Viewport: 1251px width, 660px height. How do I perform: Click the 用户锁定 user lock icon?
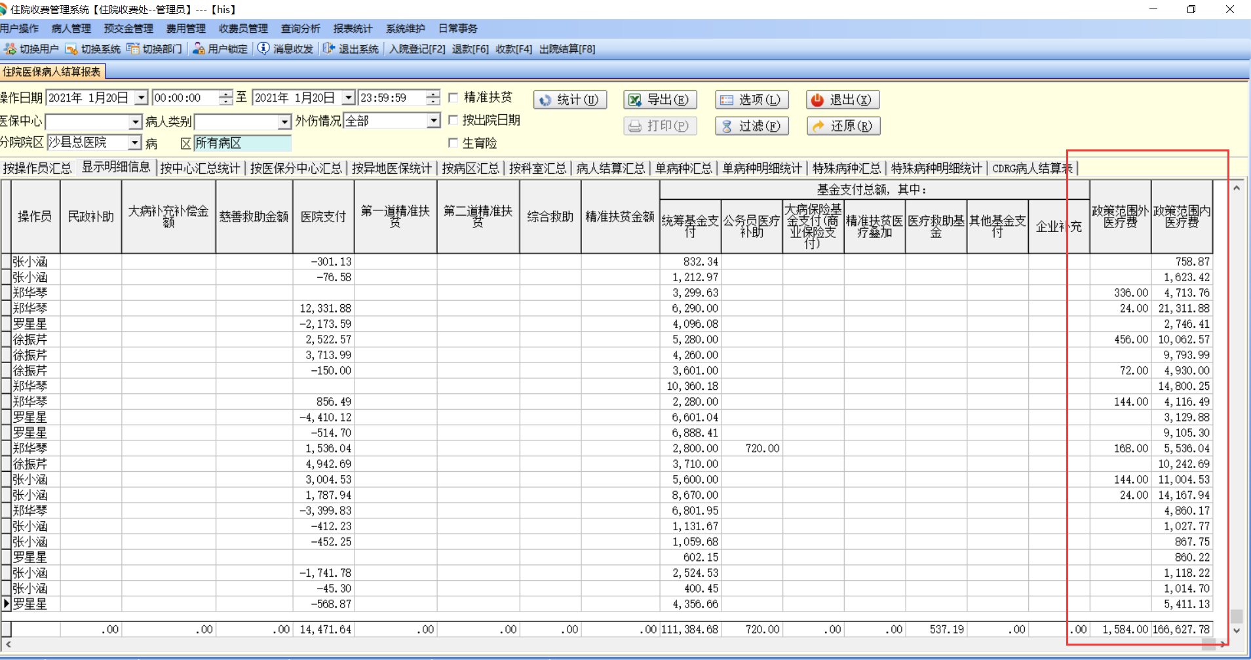pos(199,49)
